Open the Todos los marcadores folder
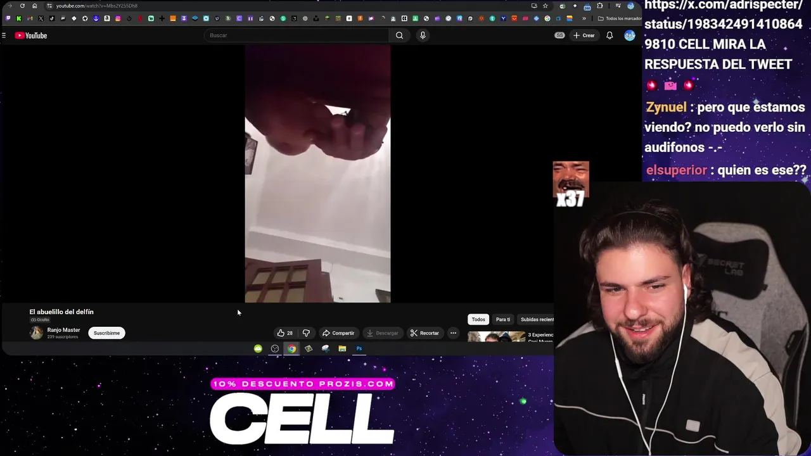811x456 pixels. click(620, 18)
